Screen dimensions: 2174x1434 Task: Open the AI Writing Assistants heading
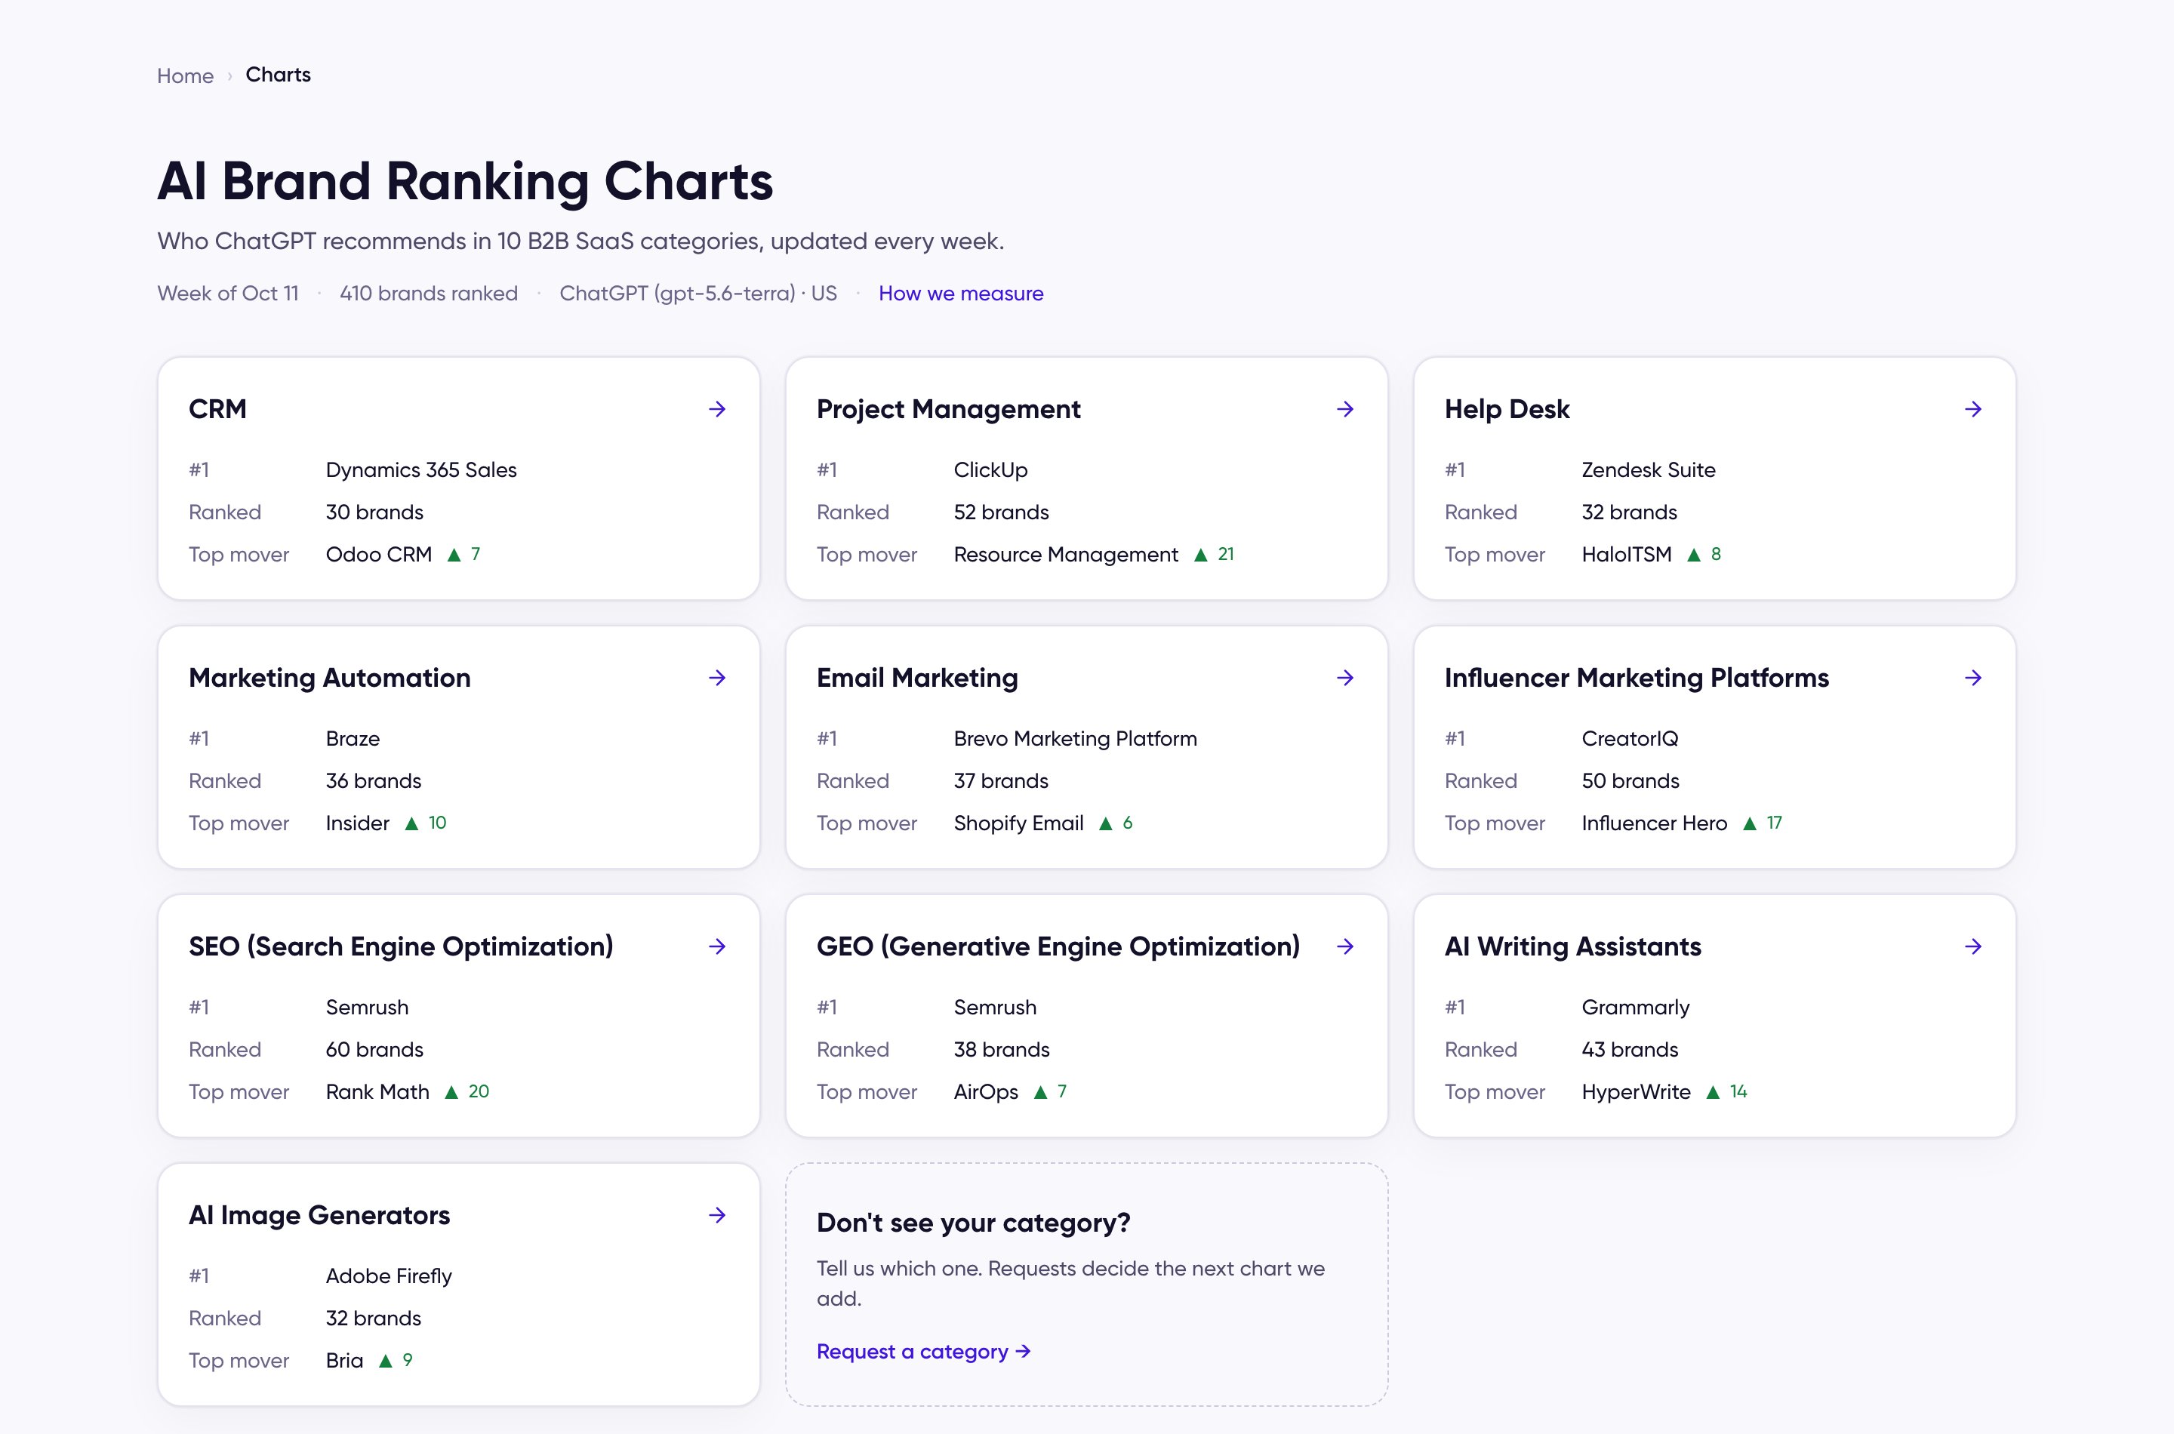coord(1572,946)
